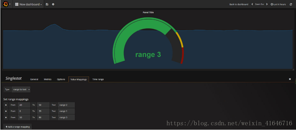Remove the range 3 mapping row

(6, 117)
